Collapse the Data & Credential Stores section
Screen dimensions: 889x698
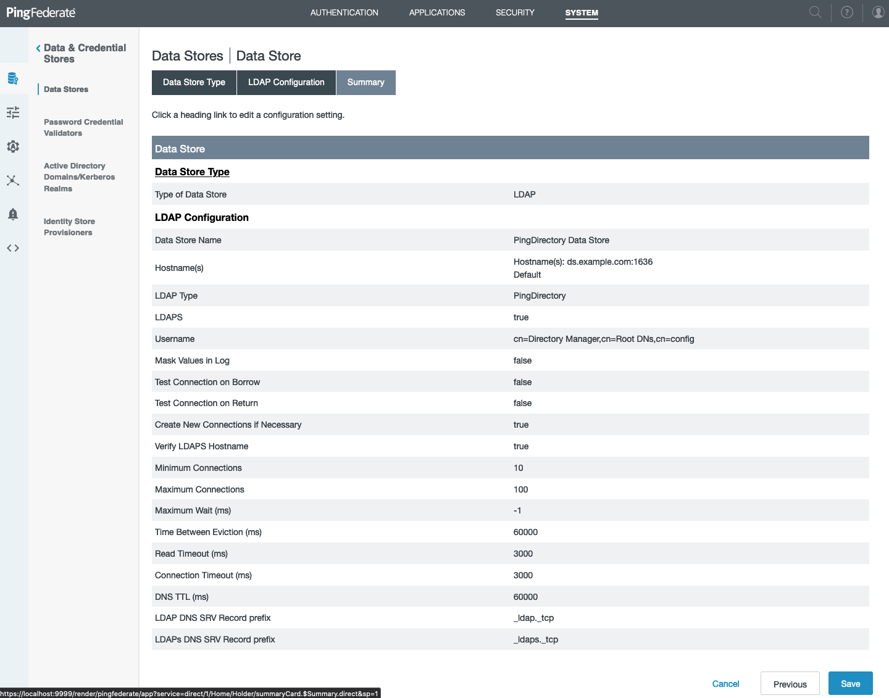[38, 48]
